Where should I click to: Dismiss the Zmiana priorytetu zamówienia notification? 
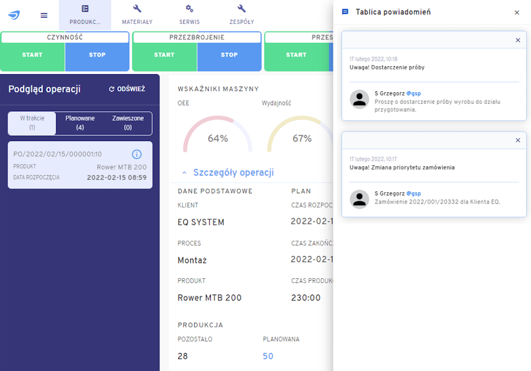pos(518,140)
